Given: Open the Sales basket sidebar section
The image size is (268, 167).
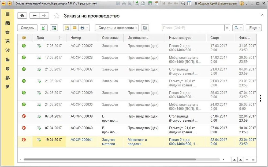Looking at the screenshot, I should [8, 32].
